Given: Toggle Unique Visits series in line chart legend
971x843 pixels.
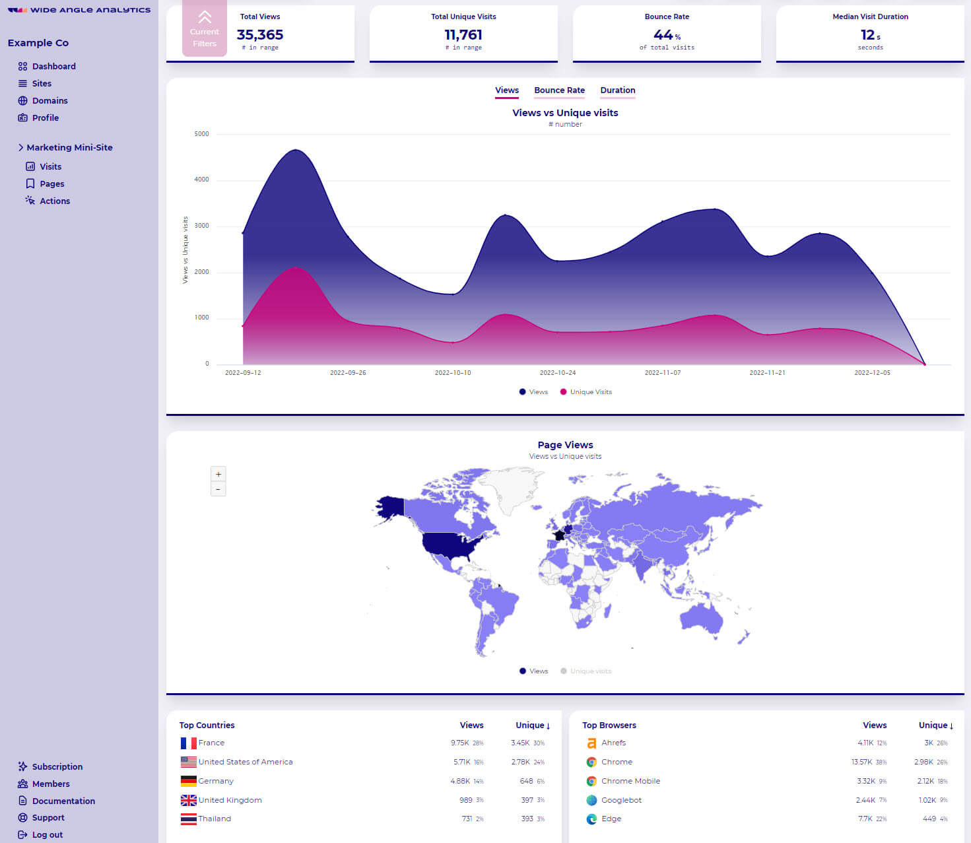Looking at the screenshot, I should (x=586, y=392).
